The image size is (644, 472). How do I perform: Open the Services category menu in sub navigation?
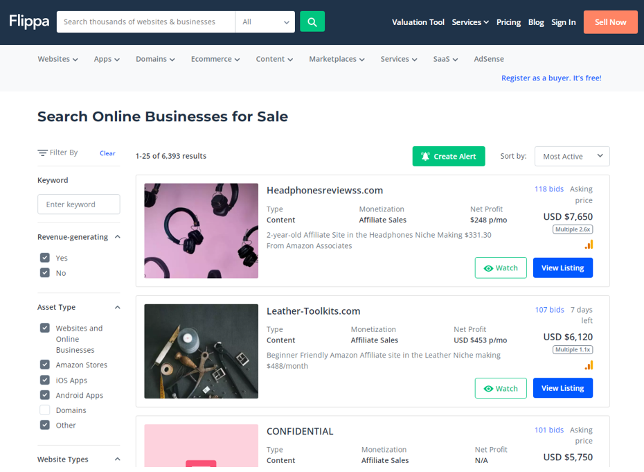[399, 59]
